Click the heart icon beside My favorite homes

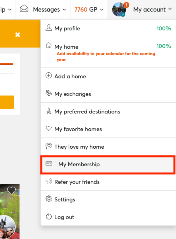coord(49,128)
